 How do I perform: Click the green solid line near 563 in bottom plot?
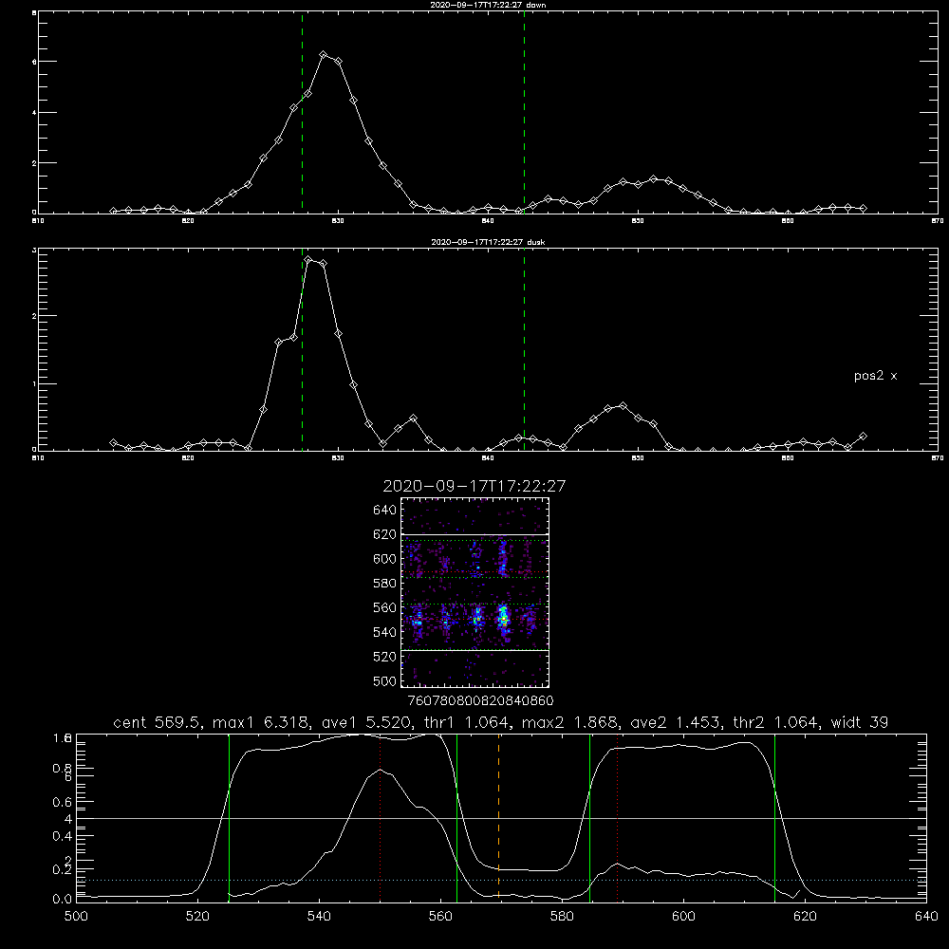pos(457,818)
